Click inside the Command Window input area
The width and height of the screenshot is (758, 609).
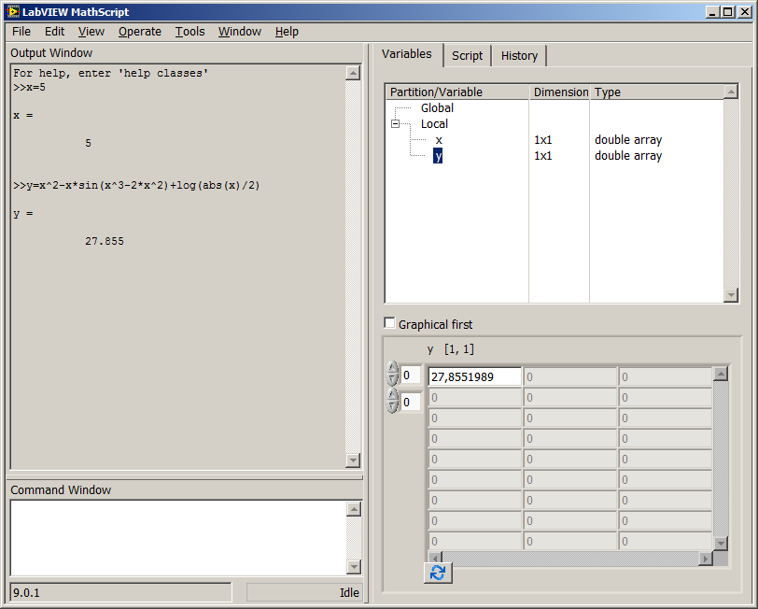pyautogui.click(x=178, y=537)
